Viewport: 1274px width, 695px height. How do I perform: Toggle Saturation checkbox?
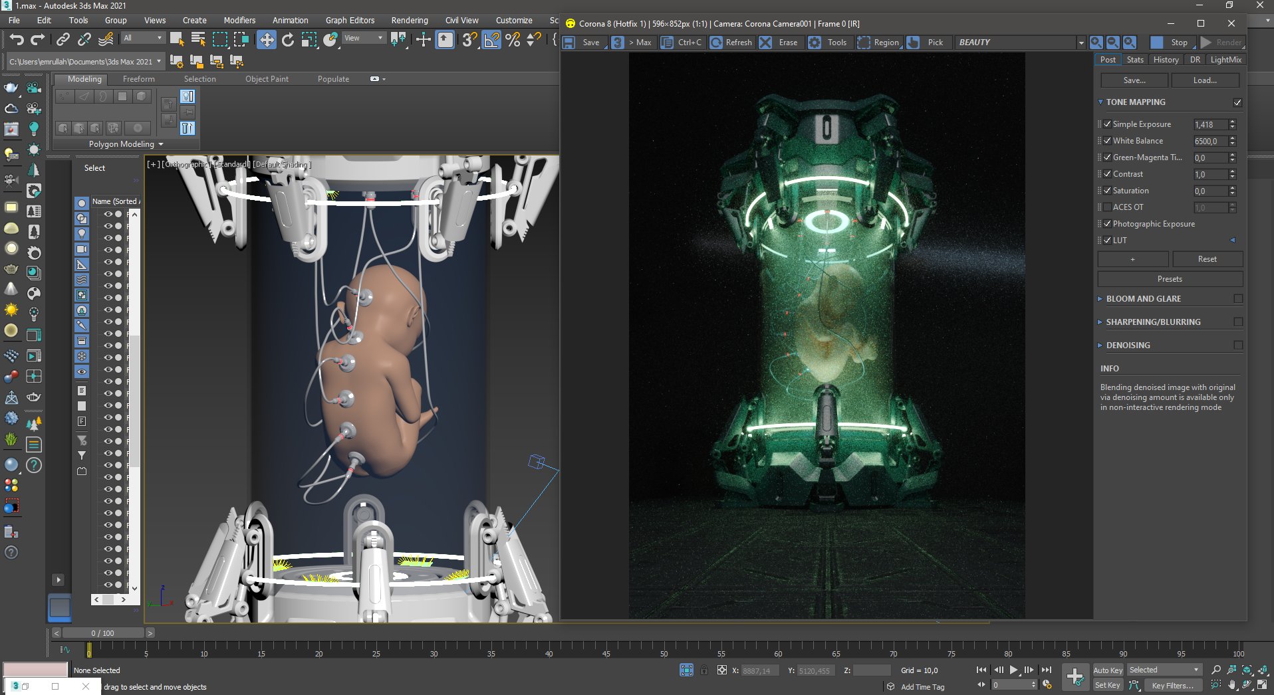pos(1108,191)
